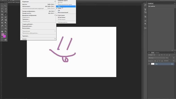Screen dimensions: 176x99
Task: Select the Hand tool
Action: tap(2, 31)
